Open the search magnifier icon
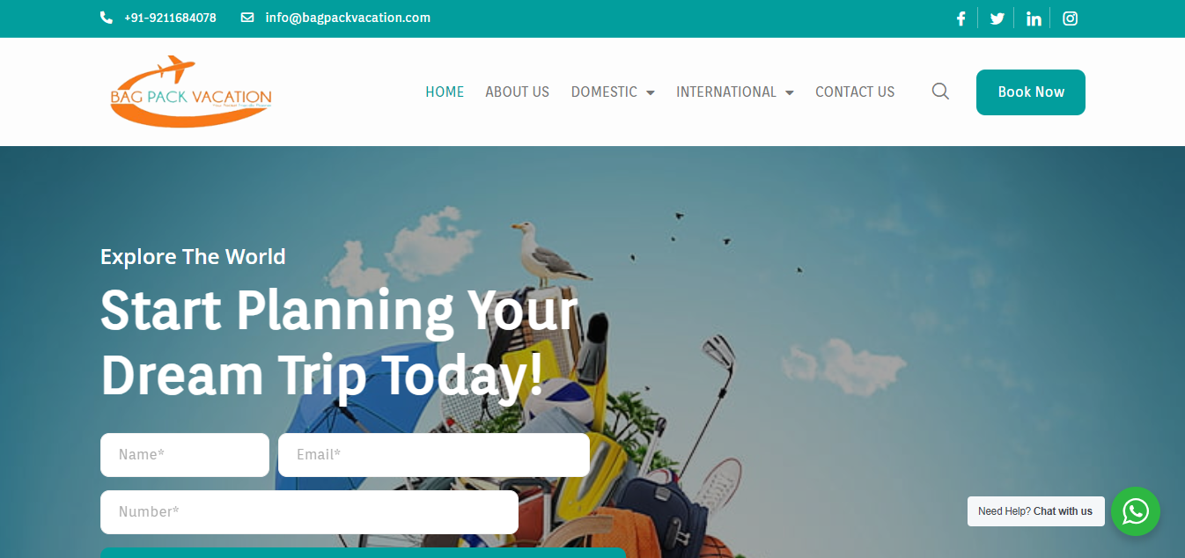 point(940,92)
